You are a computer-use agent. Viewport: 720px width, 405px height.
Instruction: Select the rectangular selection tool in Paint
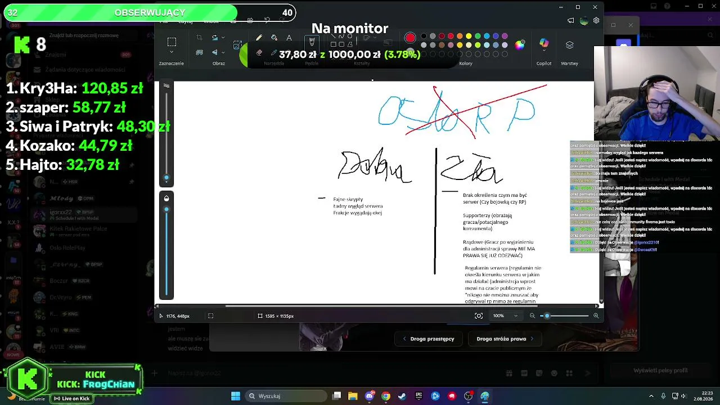pos(172,42)
